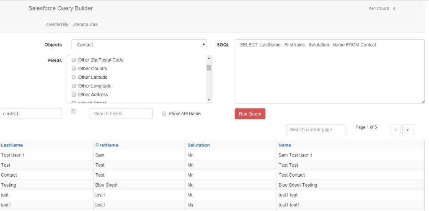
Task: Sort by the Name column header
Action: [285, 145]
